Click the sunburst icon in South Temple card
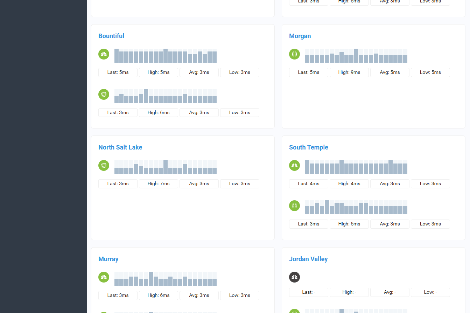The height and width of the screenshot is (313, 470). coord(294,206)
